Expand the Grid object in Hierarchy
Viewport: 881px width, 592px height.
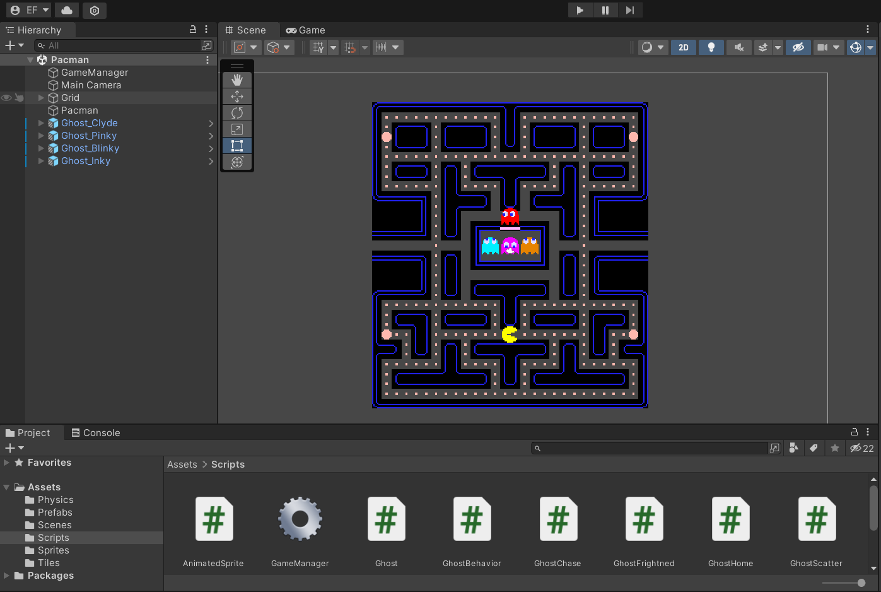[41, 98]
